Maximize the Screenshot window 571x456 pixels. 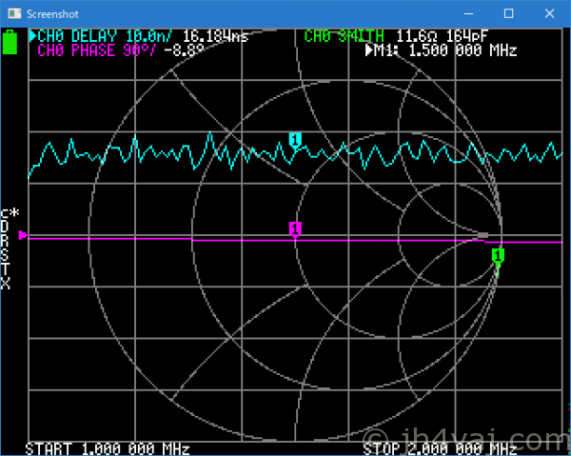(508, 13)
